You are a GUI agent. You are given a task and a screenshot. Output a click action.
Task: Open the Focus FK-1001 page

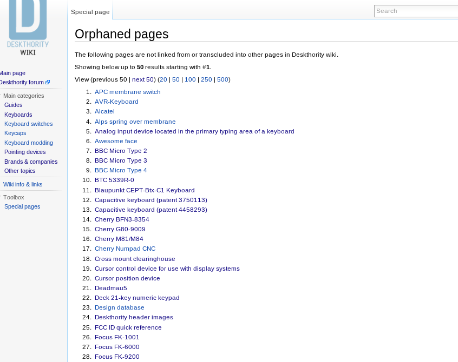pos(117,337)
